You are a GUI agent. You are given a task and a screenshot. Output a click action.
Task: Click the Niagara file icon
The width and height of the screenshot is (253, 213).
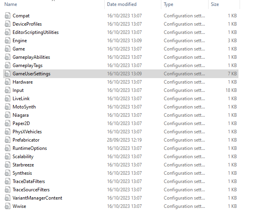7,115
